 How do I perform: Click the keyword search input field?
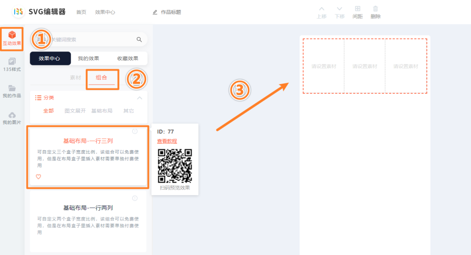pos(89,39)
